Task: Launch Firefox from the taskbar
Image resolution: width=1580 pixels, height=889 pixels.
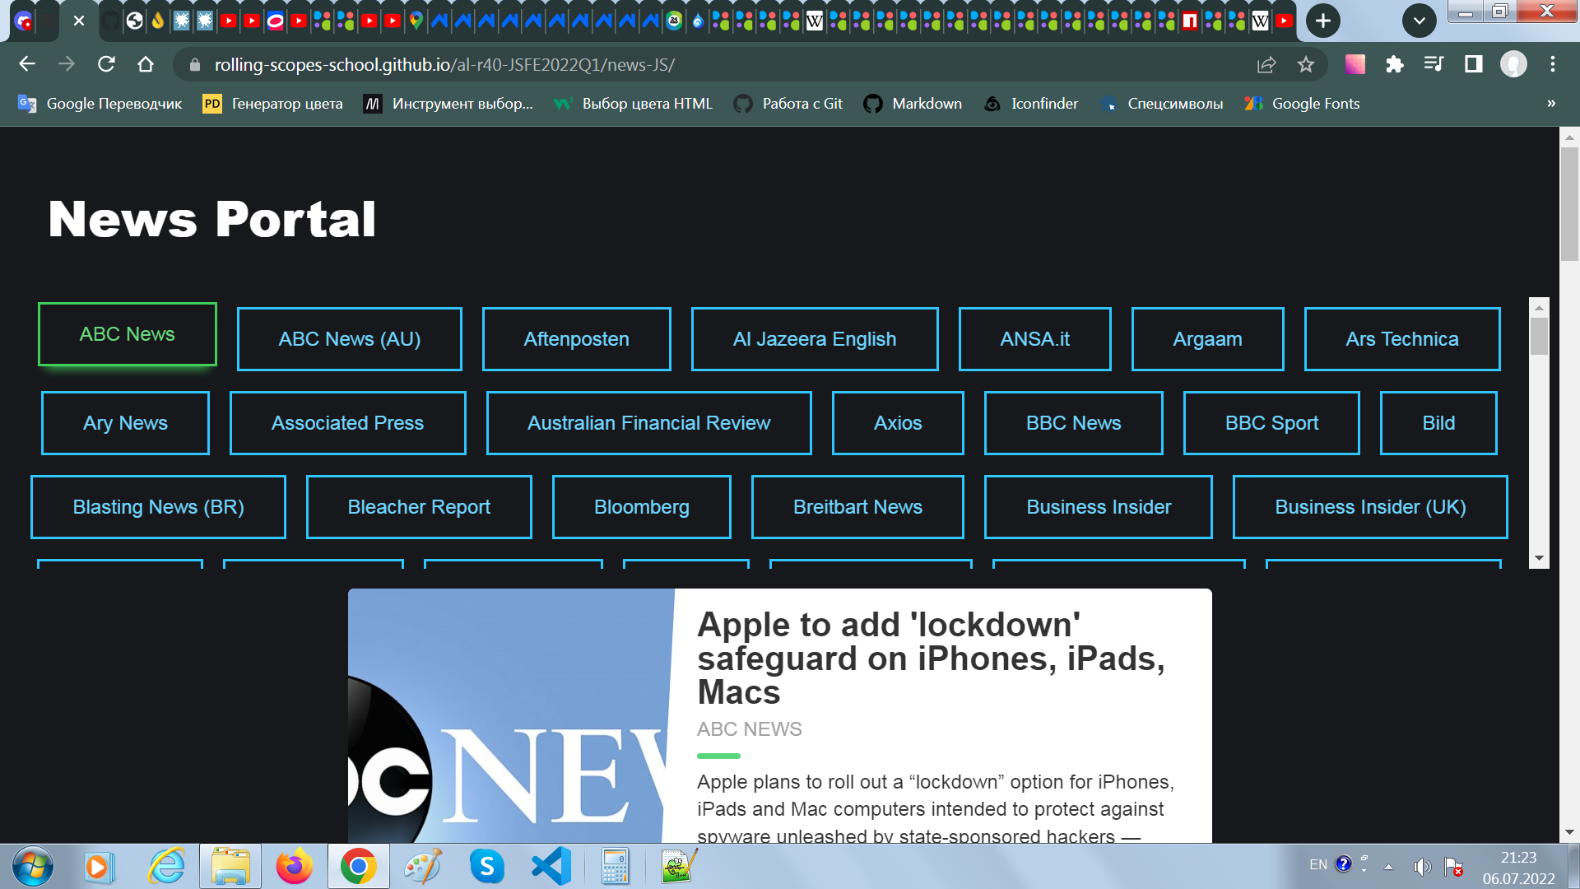Action: 294,866
